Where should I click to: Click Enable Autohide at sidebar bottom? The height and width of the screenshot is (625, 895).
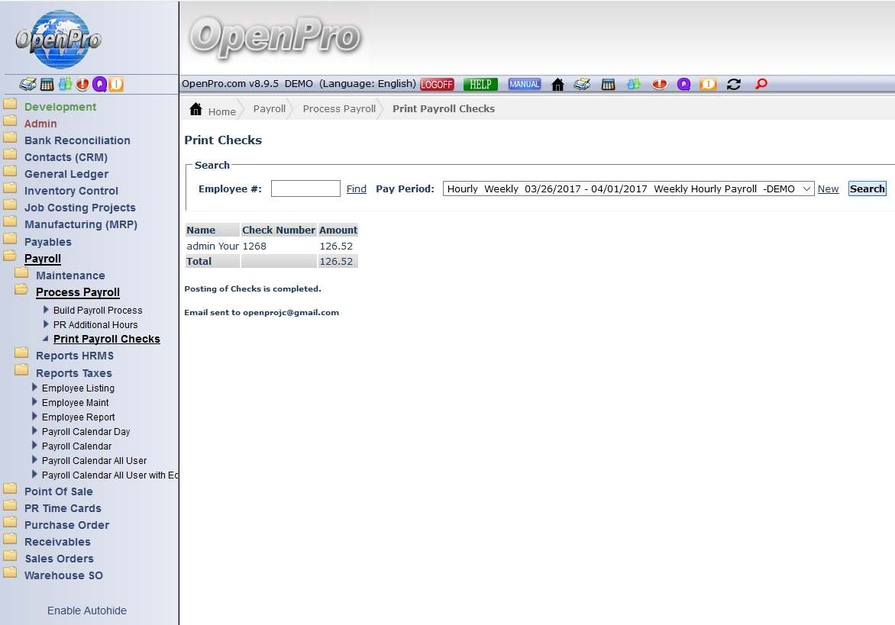tap(87, 611)
